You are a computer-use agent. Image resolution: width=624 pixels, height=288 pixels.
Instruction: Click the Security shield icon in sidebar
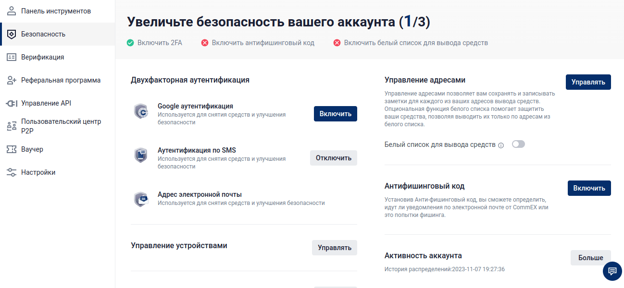[x=12, y=34]
